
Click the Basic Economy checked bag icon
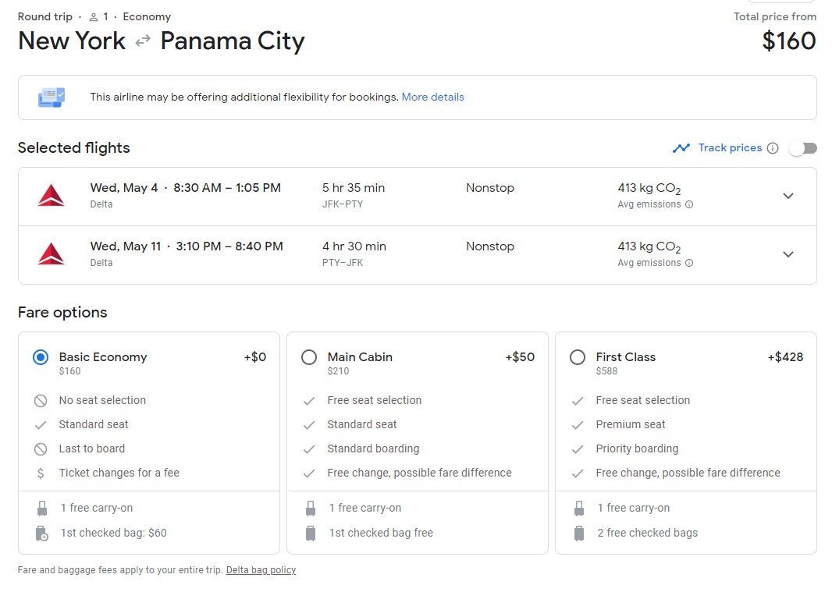pos(42,534)
